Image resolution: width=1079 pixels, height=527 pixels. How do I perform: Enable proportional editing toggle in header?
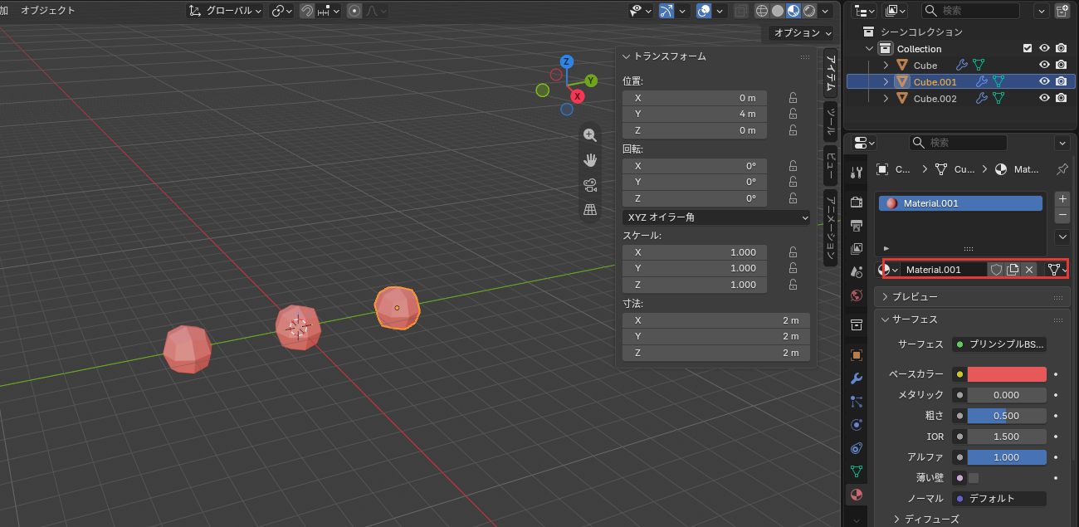[354, 11]
